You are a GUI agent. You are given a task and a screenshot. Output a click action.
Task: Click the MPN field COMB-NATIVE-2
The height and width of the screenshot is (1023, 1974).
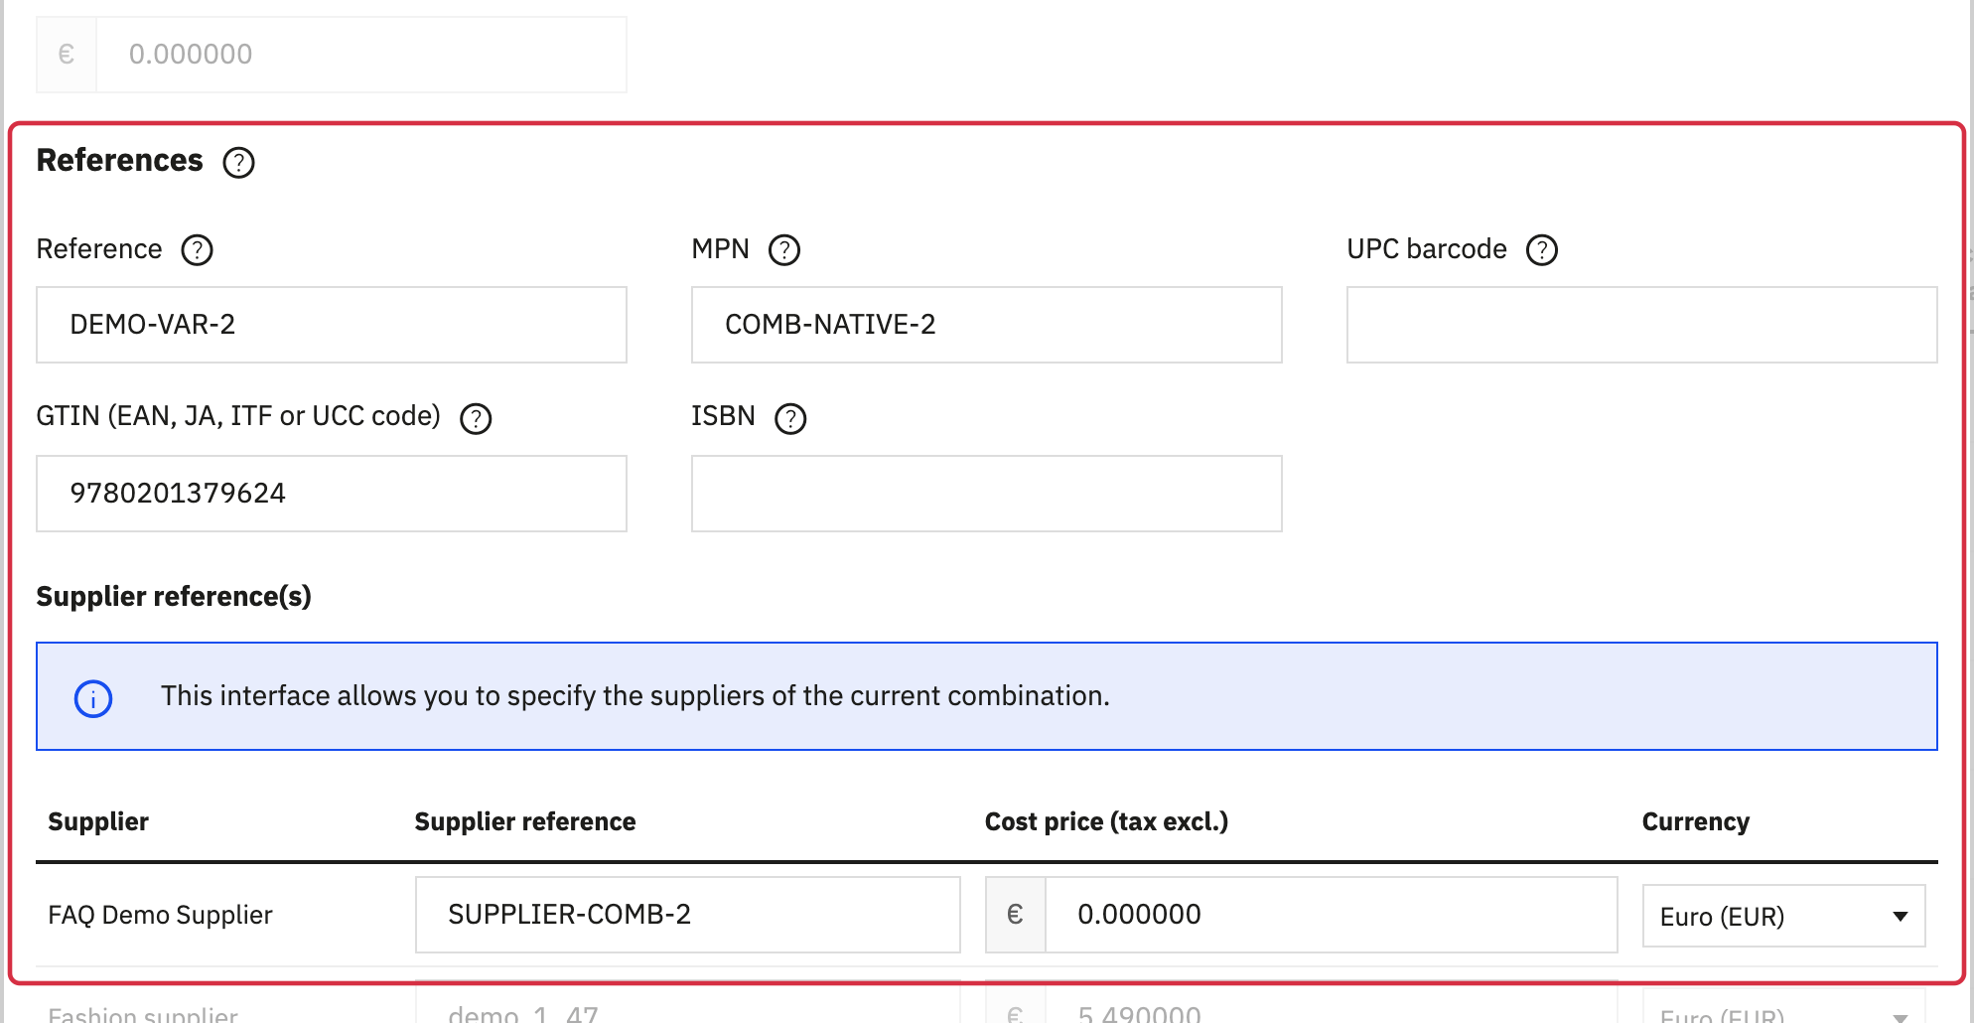click(x=987, y=325)
